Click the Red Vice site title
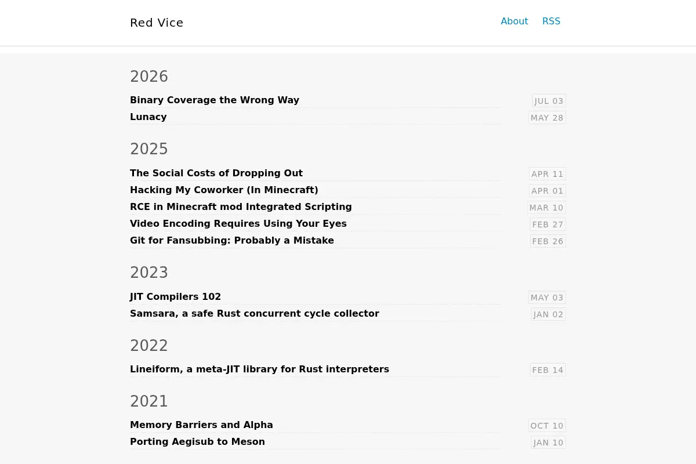Image resolution: width=696 pixels, height=464 pixels. click(x=157, y=23)
